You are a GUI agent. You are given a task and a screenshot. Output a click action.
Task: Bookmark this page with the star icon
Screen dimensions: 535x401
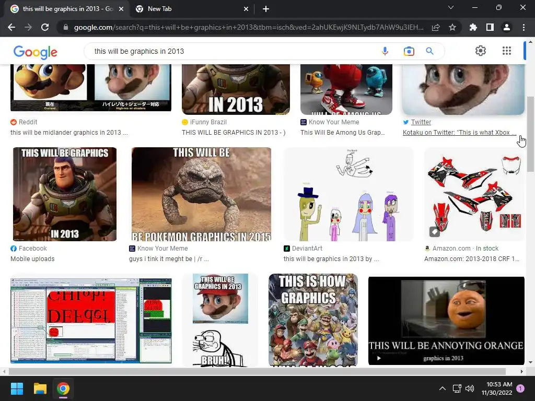coord(452,27)
